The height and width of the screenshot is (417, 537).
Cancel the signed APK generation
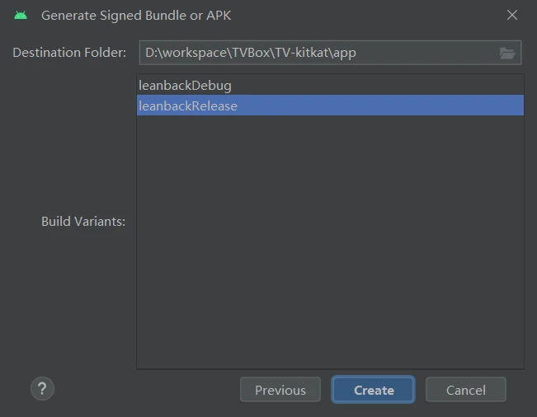pyautogui.click(x=465, y=390)
